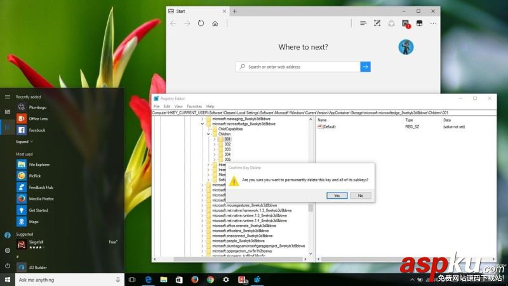Confirm key deletion with Yes button
508x286 pixels.
click(x=337, y=196)
